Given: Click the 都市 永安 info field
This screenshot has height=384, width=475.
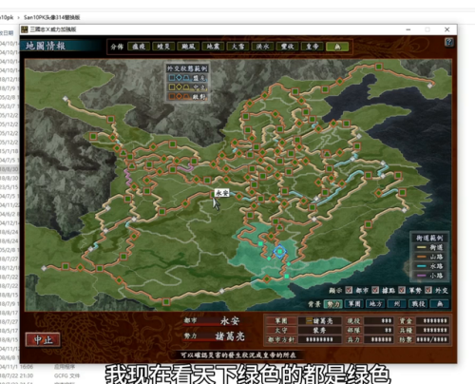Looking at the screenshot, I should click(x=216, y=321).
